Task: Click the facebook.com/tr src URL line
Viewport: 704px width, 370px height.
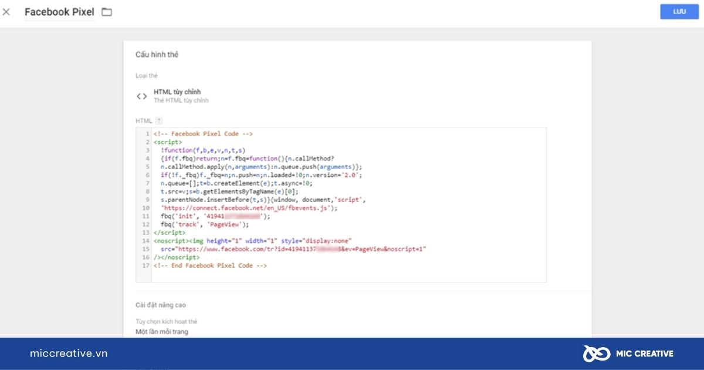Action: pyautogui.click(x=293, y=249)
